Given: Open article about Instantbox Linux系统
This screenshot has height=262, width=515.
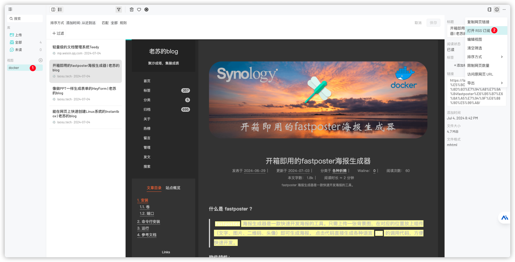Looking at the screenshot, I should pos(85,117).
